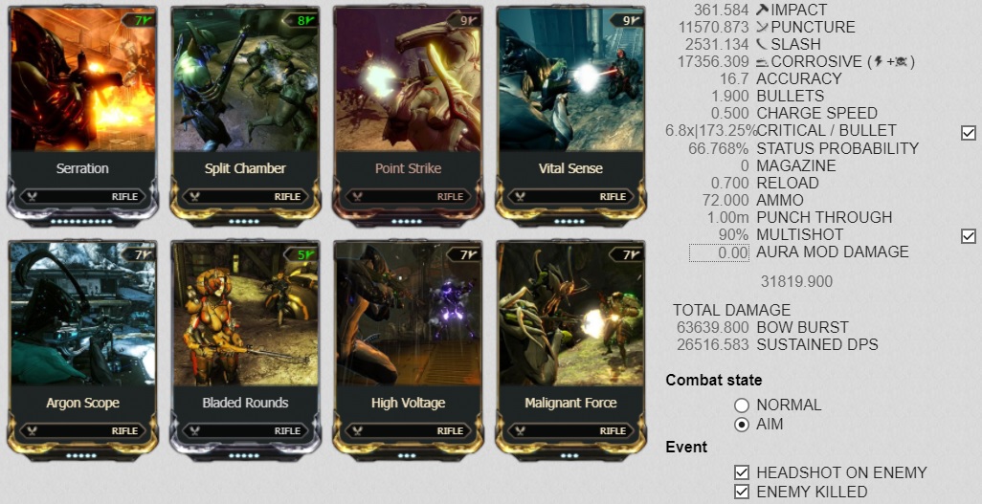Select the Normal combat state

(x=742, y=405)
